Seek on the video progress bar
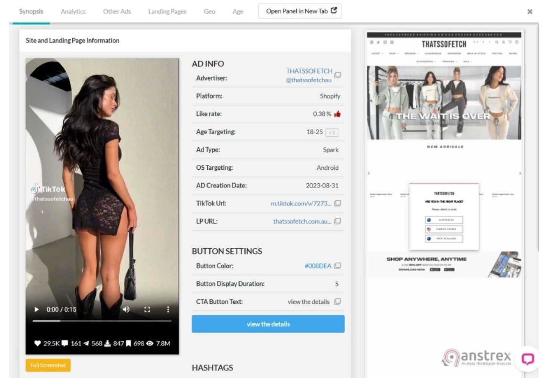Image resolution: width=545 pixels, height=378 pixels. (x=102, y=321)
